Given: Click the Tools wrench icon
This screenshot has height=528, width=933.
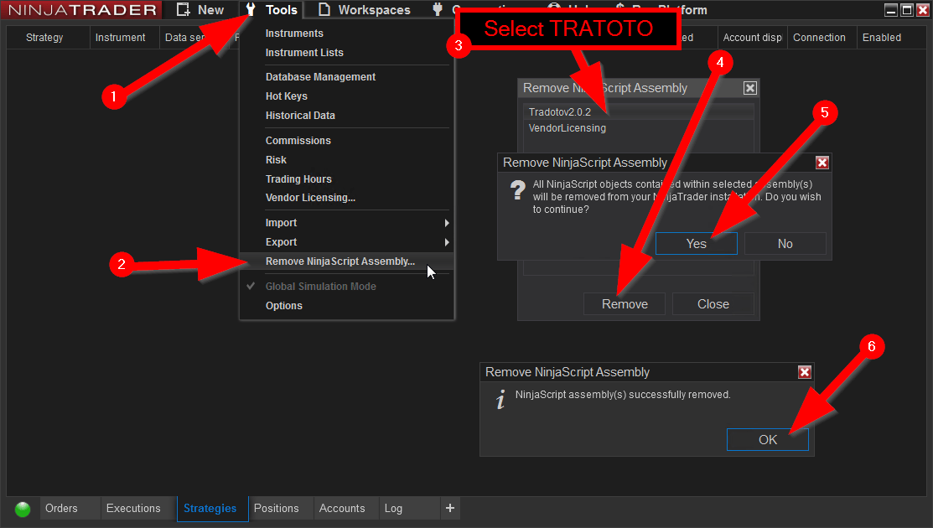Looking at the screenshot, I should [250, 10].
